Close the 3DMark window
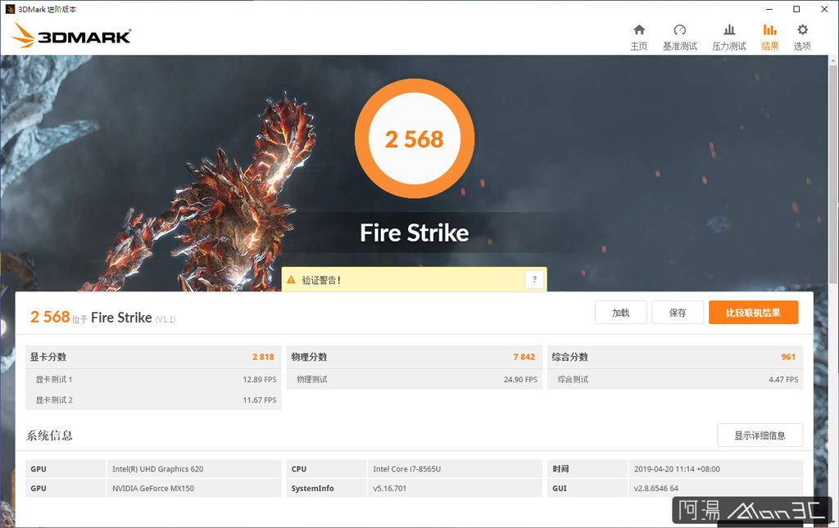Image resolution: width=839 pixels, height=528 pixels. coord(824,9)
